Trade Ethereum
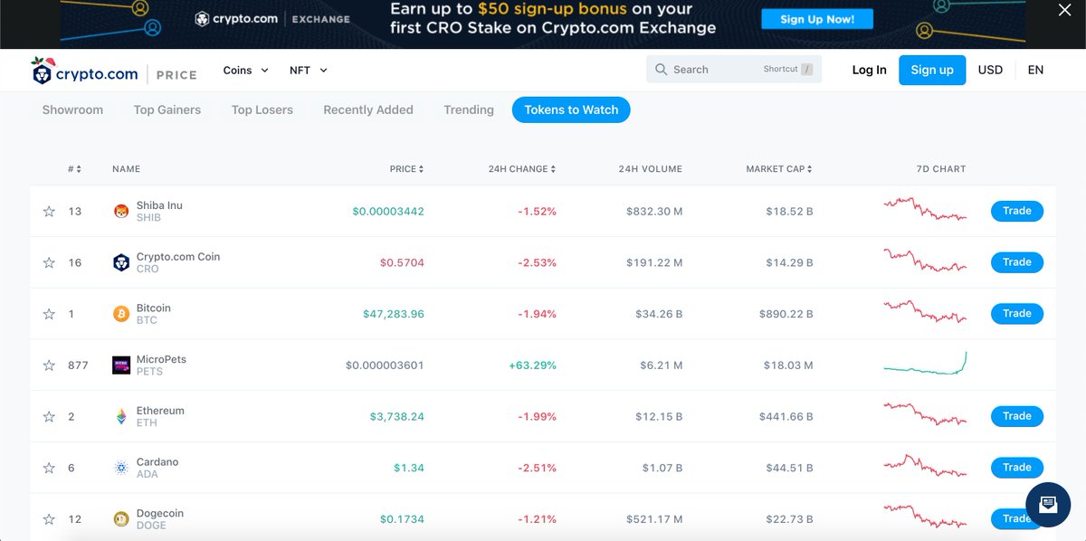The width and height of the screenshot is (1086, 541). pyautogui.click(x=1017, y=416)
